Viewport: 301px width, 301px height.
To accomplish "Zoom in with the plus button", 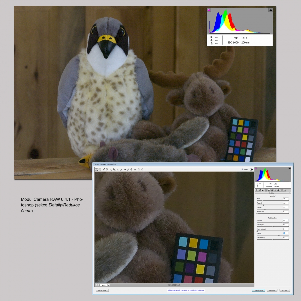I will [x=99, y=285].
